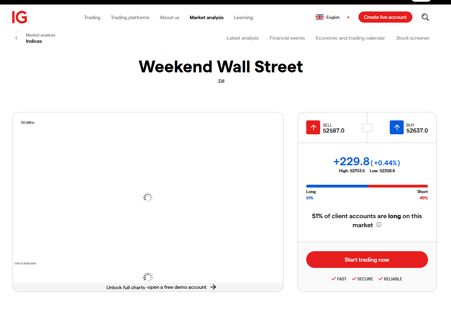This screenshot has width=451, height=310.
Task: Open the English language selector
Action: click(333, 17)
